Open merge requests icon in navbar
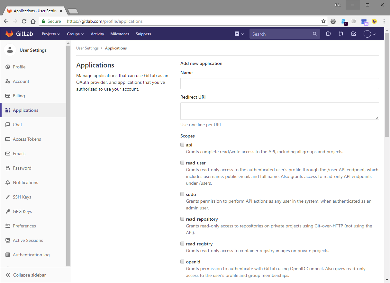Image resolution: width=390 pixels, height=283 pixels. [x=341, y=34]
